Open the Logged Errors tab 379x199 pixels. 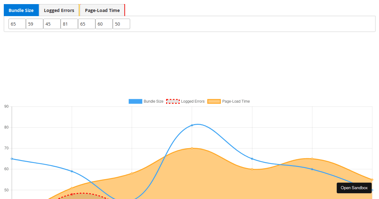tap(59, 10)
